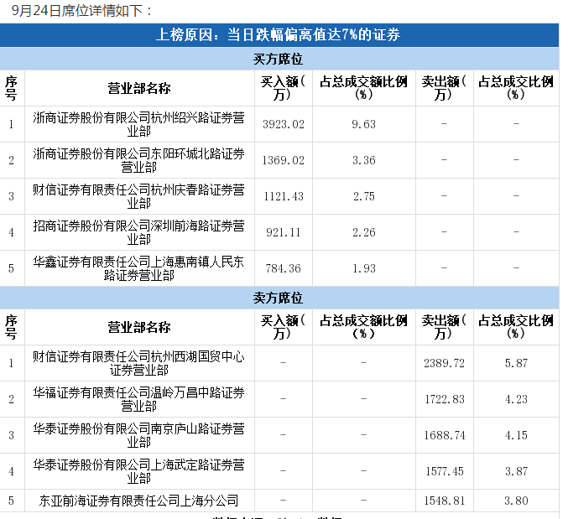This screenshot has width=568, height=519.
Task: Click the percentage cell 2.26
Action: [363, 232]
